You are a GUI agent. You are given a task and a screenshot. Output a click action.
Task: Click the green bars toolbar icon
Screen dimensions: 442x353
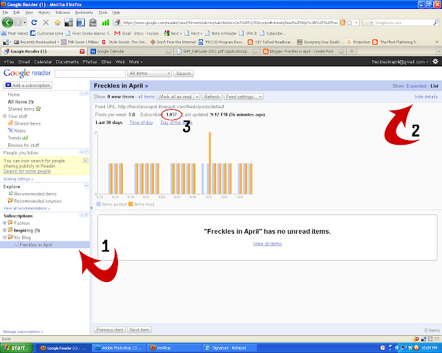106,22
